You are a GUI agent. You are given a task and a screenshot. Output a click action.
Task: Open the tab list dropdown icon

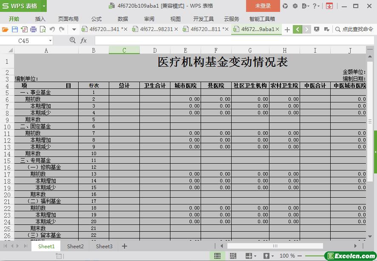tap(326, 29)
